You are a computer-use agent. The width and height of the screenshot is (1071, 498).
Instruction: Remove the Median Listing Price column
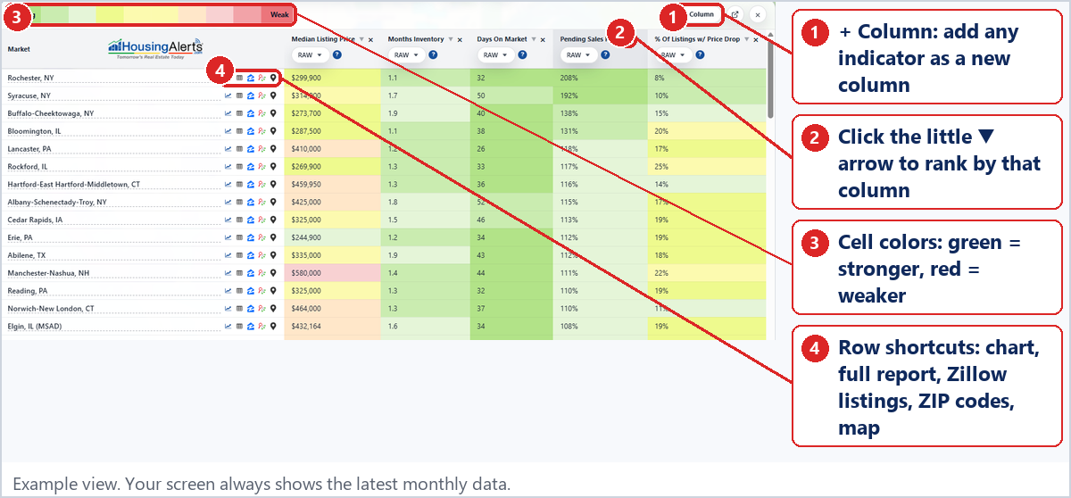[371, 39]
